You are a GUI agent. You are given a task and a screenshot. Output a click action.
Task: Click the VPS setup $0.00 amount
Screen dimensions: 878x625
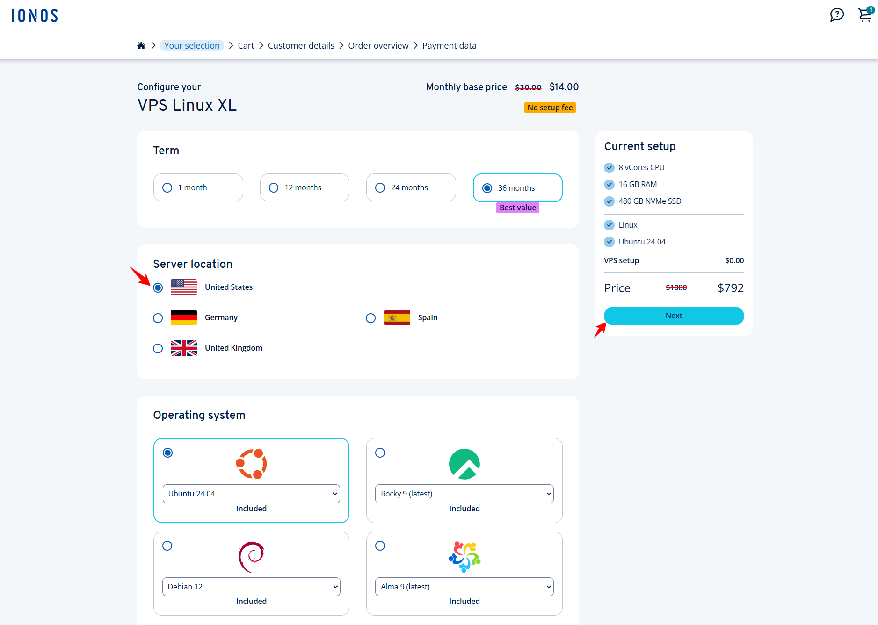pyautogui.click(x=734, y=260)
